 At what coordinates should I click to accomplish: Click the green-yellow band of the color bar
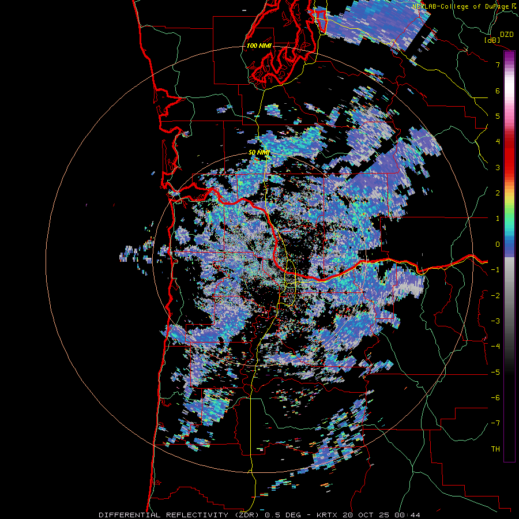[509, 207]
